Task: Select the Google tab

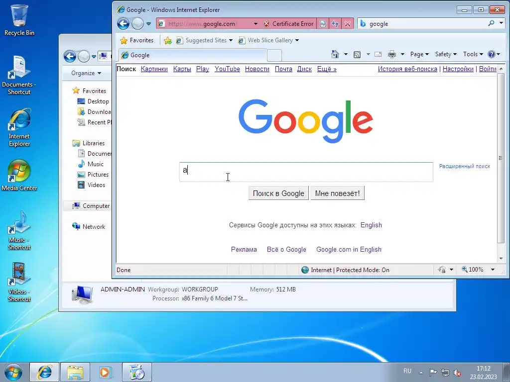Action: (193, 55)
